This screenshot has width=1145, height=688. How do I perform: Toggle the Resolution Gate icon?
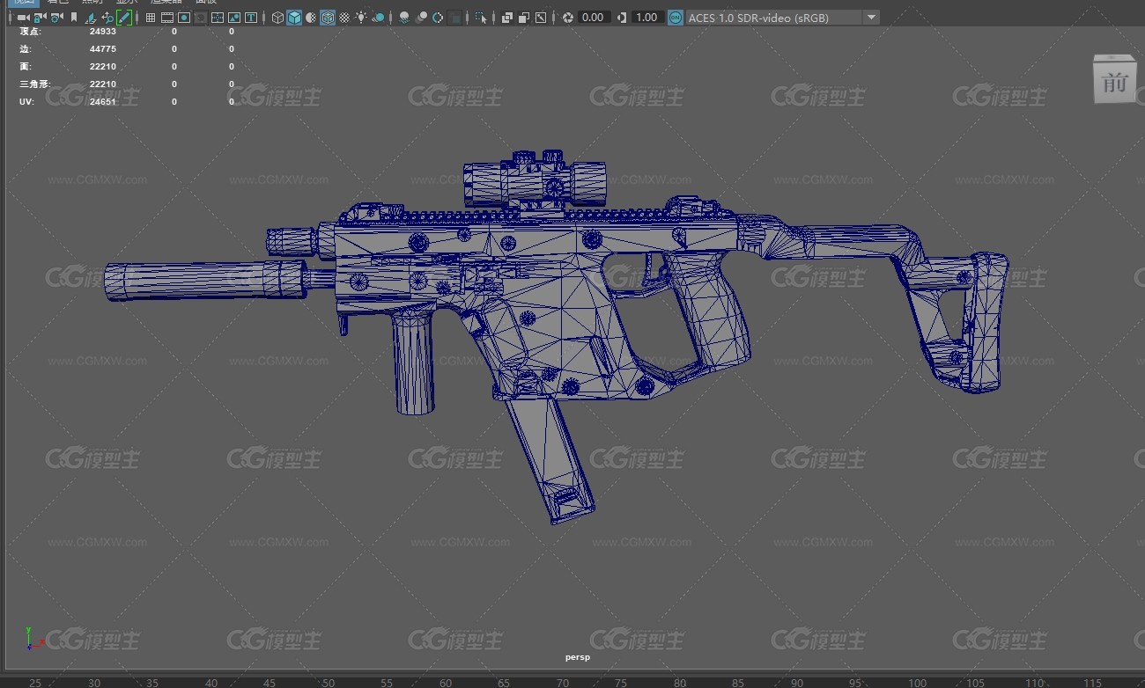tap(184, 18)
